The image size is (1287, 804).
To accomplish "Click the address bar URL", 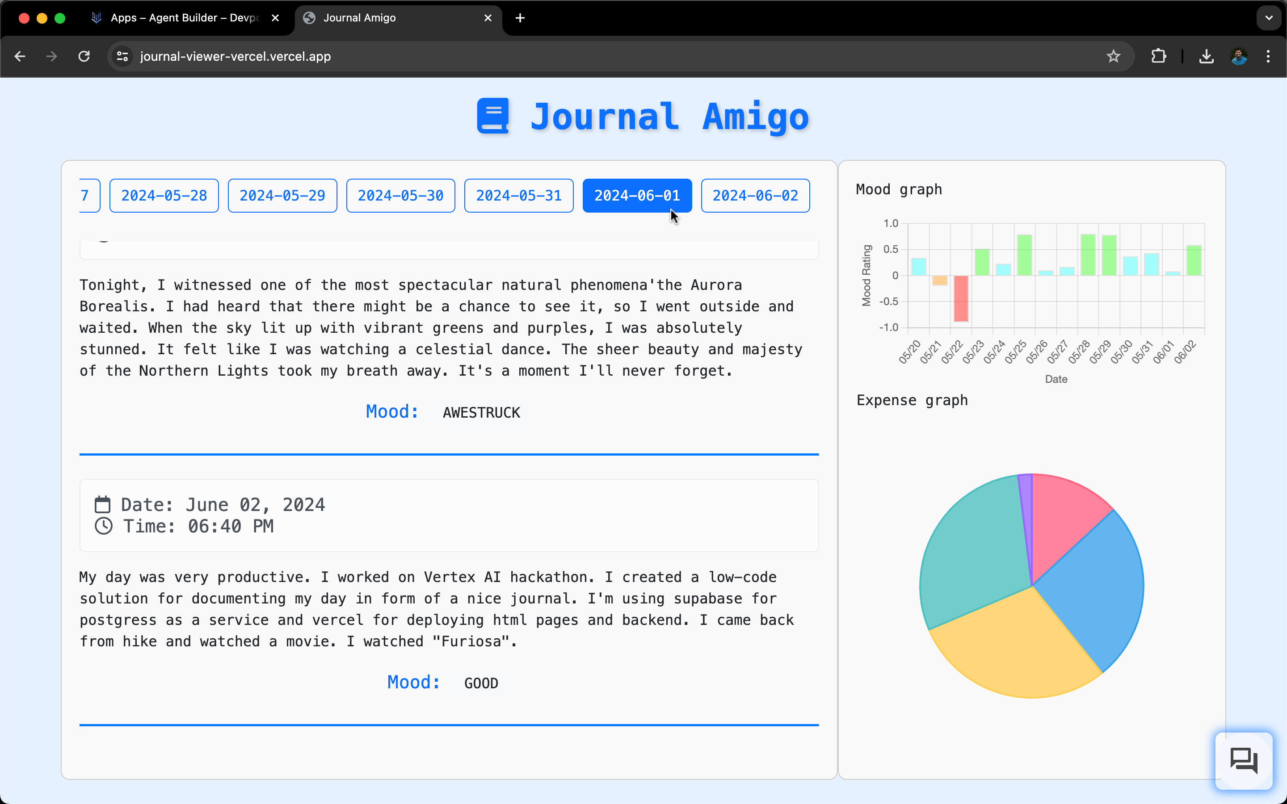I will point(235,56).
